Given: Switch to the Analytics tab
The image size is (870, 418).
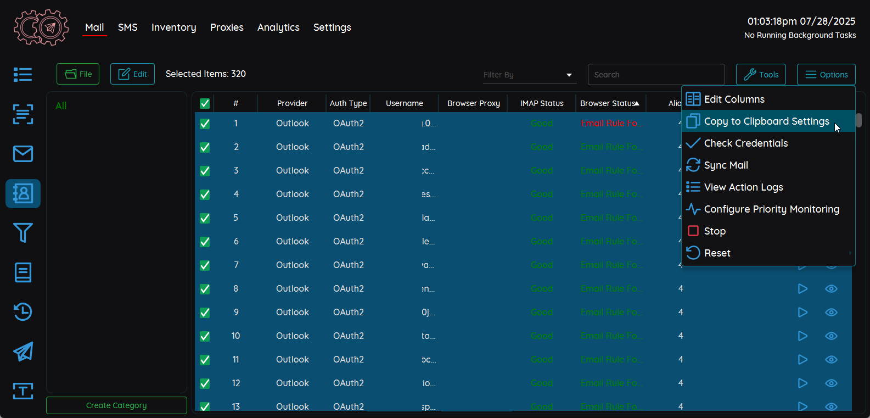Looking at the screenshot, I should tap(278, 27).
